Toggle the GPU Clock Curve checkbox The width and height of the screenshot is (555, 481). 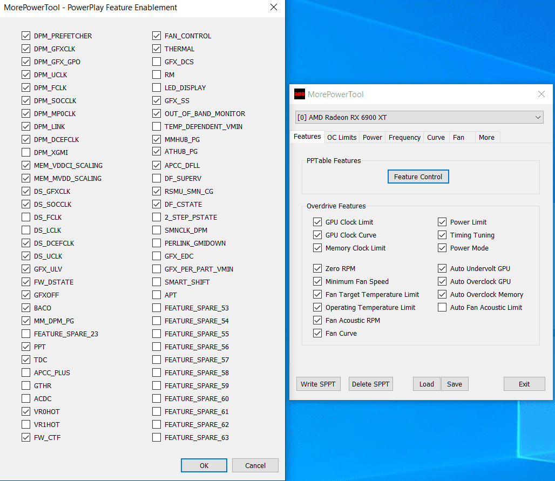pos(317,235)
